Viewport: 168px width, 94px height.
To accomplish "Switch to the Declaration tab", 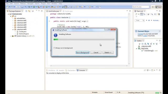I will point(71,70).
